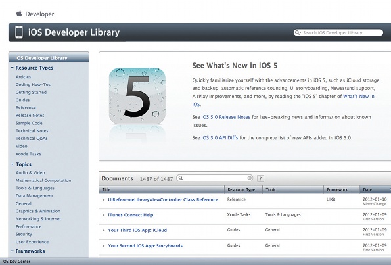This screenshot has width=391, height=265.
Task: Select Graphics & Animation topic
Action: (38, 211)
